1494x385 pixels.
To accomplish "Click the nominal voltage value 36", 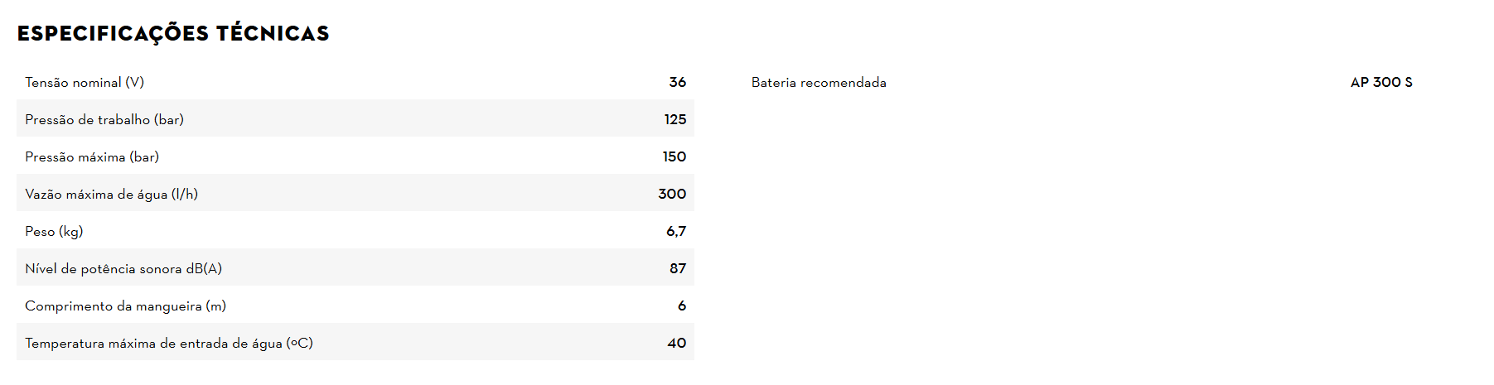I will click(677, 82).
